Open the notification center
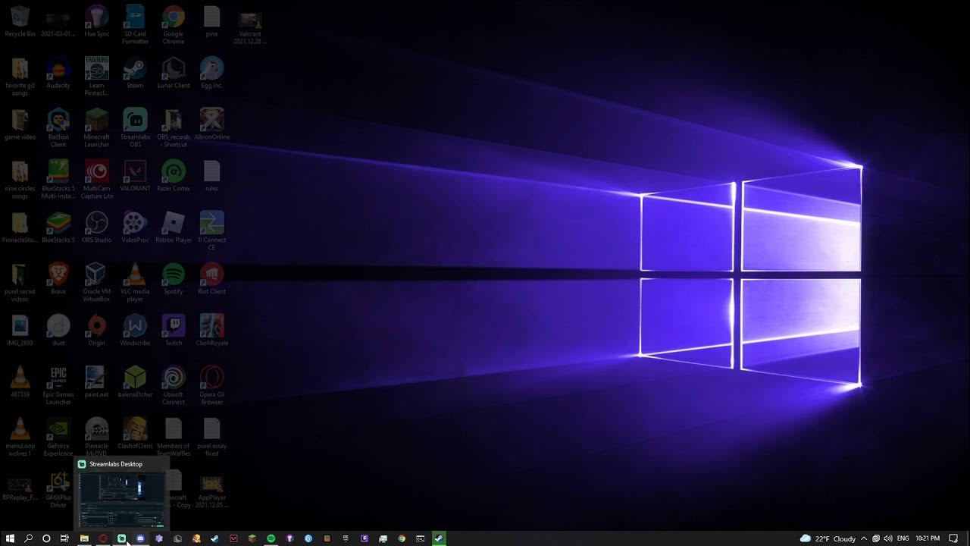Viewport: 970px width, 546px height. click(x=954, y=538)
